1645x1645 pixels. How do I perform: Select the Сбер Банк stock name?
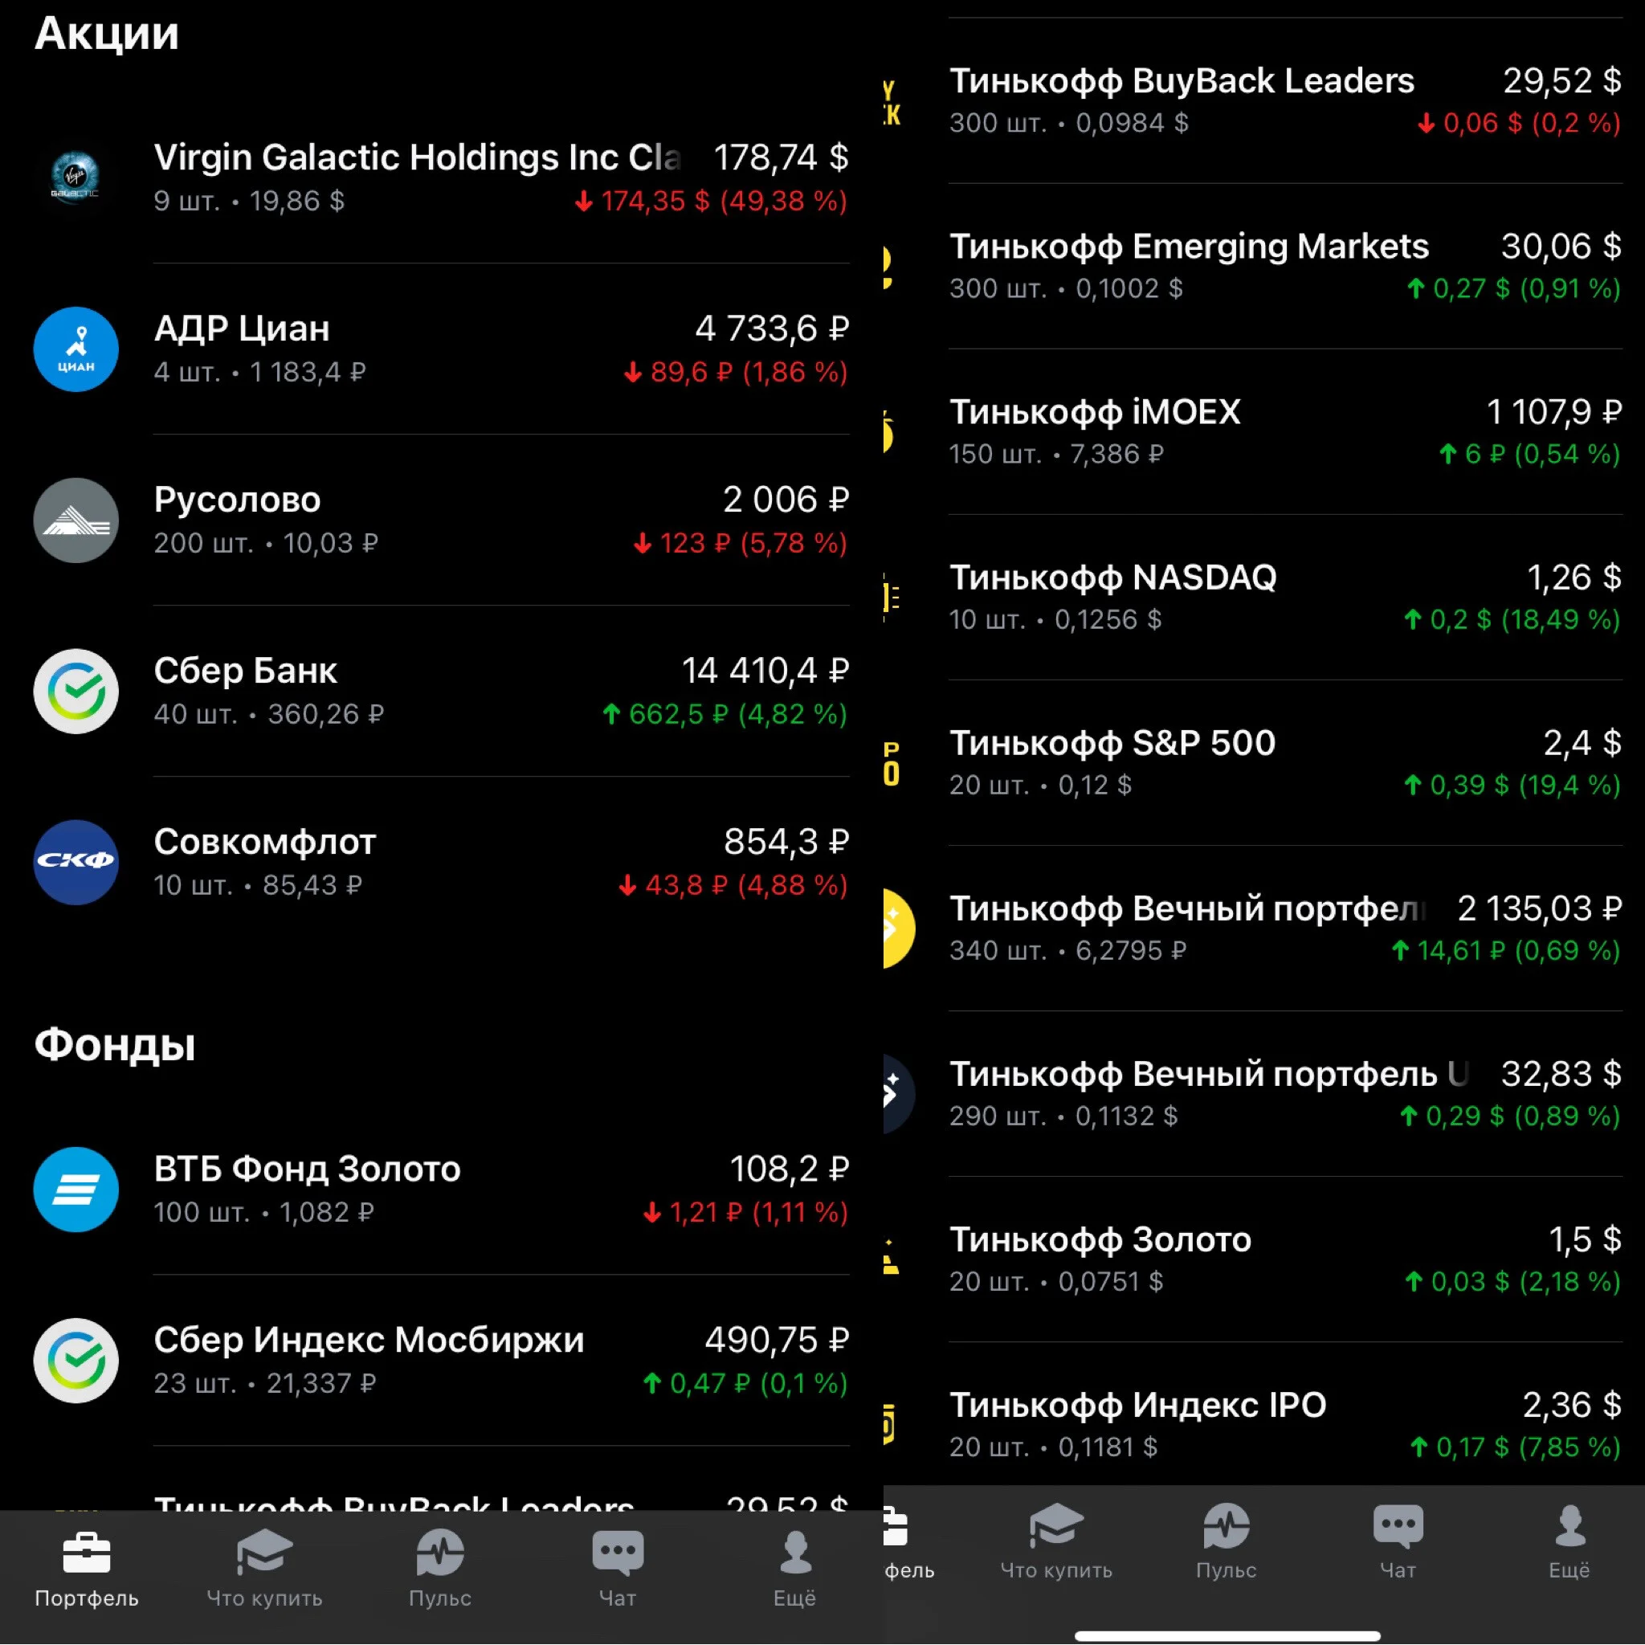[x=245, y=671]
